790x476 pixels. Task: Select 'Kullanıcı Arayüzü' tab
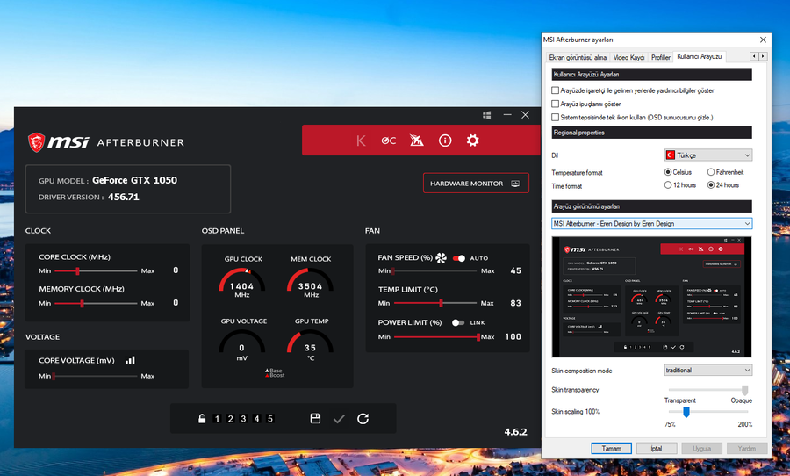click(700, 56)
